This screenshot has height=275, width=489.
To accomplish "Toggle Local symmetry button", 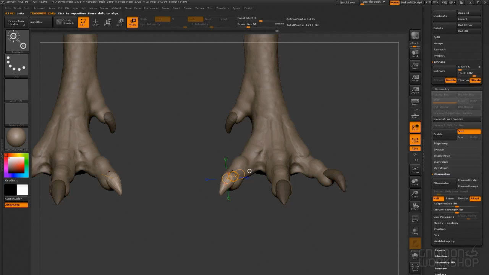I will click(x=415, y=127).
